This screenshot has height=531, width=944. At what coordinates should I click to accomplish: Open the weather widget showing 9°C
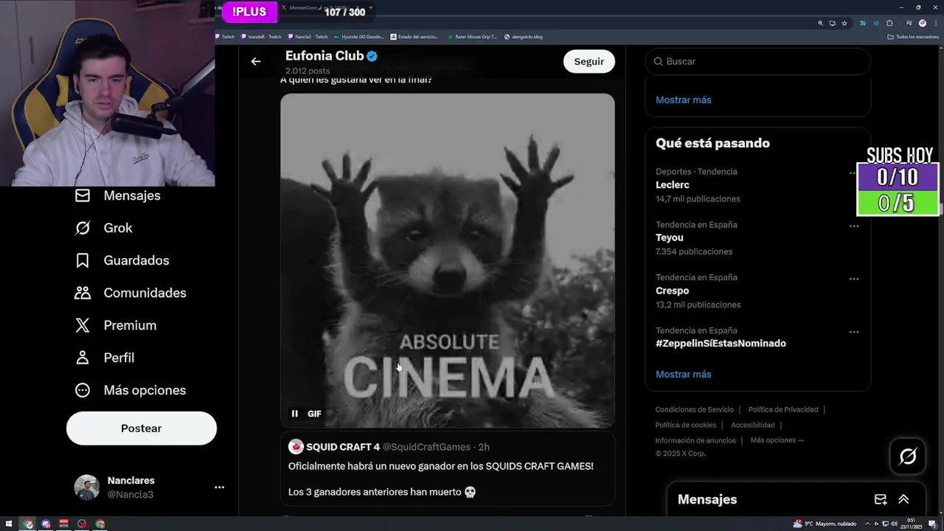click(x=825, y=524)
